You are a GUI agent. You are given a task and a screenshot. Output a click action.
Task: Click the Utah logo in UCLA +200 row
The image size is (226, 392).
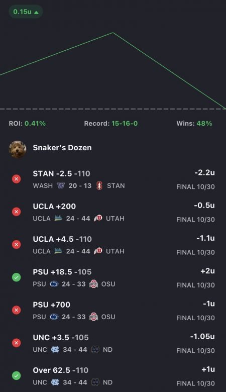pos(98,218)
